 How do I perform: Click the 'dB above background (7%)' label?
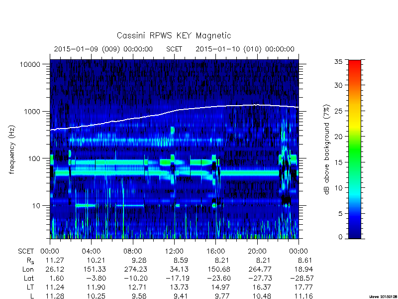tap(327, 149)
